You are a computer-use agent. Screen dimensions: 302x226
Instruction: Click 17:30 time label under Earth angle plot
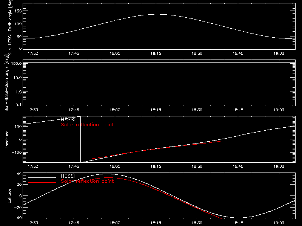tap(33, 53)
